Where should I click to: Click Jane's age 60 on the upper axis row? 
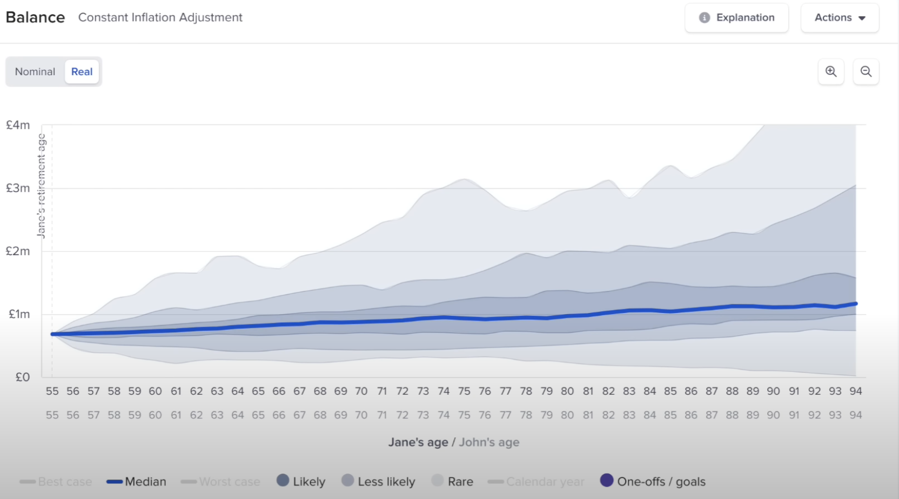click(x=155, y=391)
